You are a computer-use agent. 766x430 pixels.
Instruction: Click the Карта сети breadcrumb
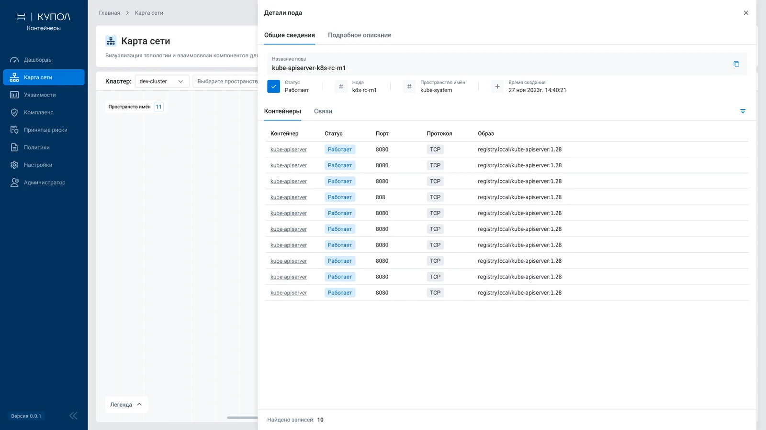149,13
